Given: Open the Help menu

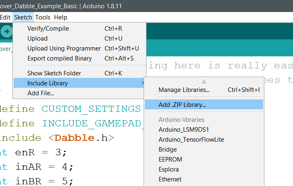Looking at the screenshot, I should pos(61,17).
